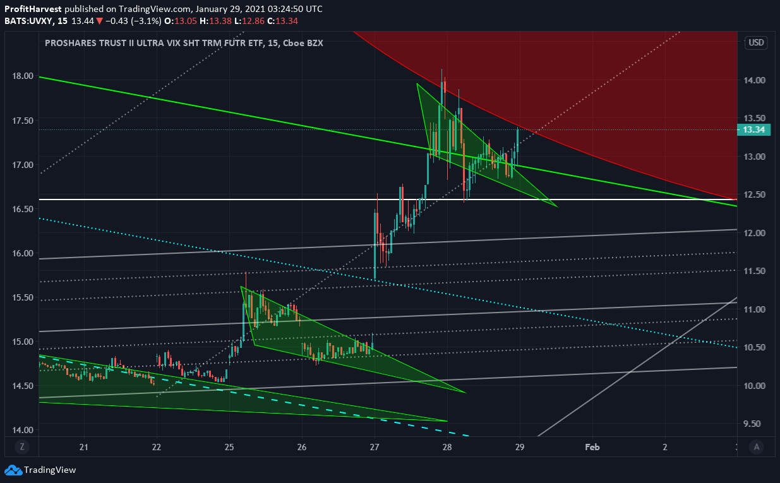This screenshot has height=483, width=780.
Task: Click the 10.00 price scale label
Action: pos(755,386)
